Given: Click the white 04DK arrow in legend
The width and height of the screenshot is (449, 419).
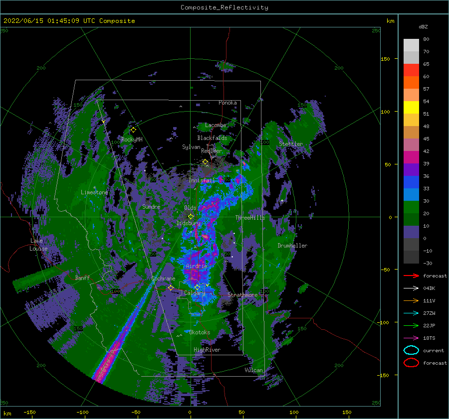Looking at the screenshot, I should coord(411,288).
